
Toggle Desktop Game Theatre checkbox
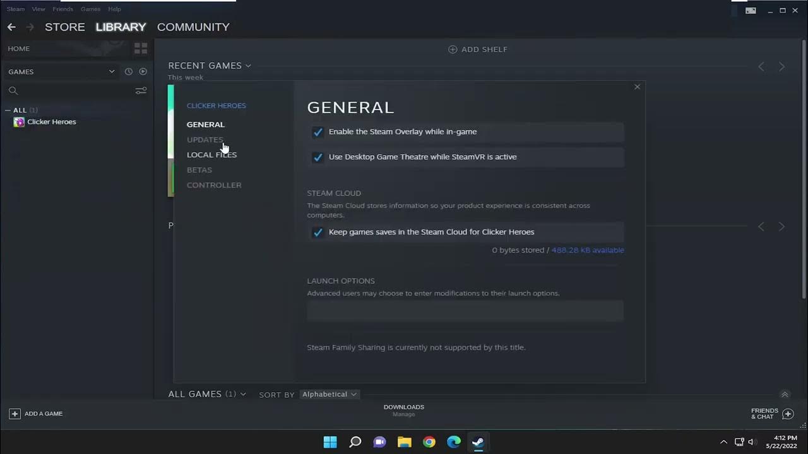click(x=318, y=157)
